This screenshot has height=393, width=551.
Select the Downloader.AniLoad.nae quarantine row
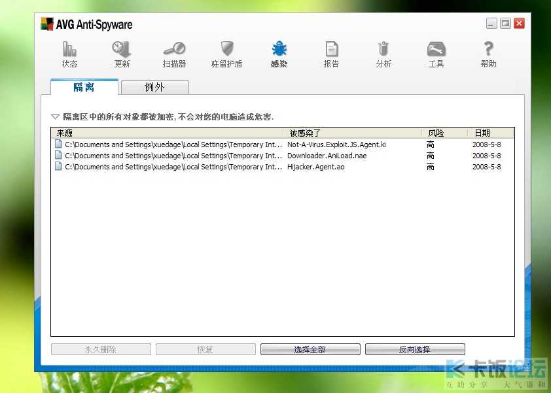pos(328,156)
